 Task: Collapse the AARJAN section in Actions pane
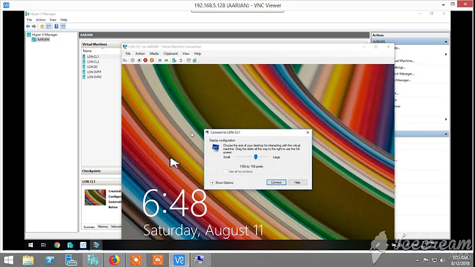pyautogui.click(x=446, y=42)
